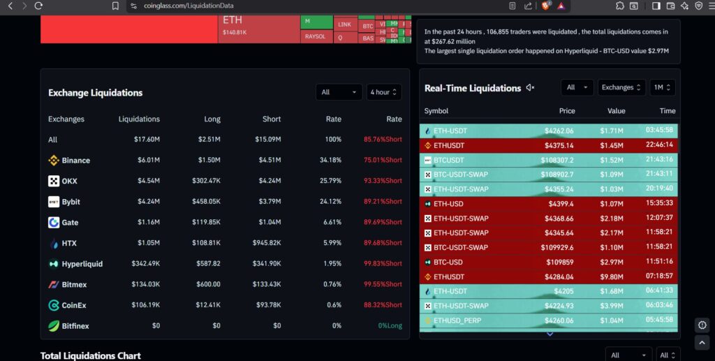Screen dimensions: 715x361
Task: Click the CoinEx exchange logo icon
Action: [x=54, y=305]
